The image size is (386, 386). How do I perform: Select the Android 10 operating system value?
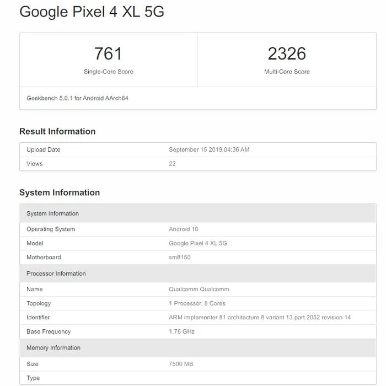point(184,229)
